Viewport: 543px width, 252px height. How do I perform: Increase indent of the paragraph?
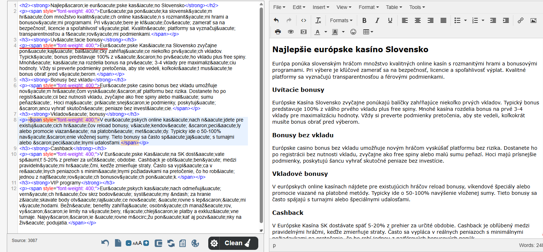click(x=506, y=20)
